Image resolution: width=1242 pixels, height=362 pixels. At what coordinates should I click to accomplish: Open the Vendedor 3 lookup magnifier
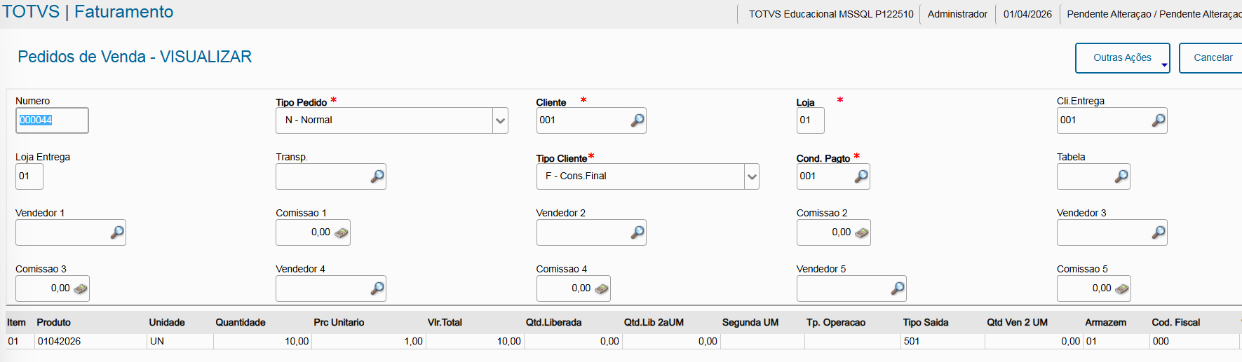coord(1158,232)
